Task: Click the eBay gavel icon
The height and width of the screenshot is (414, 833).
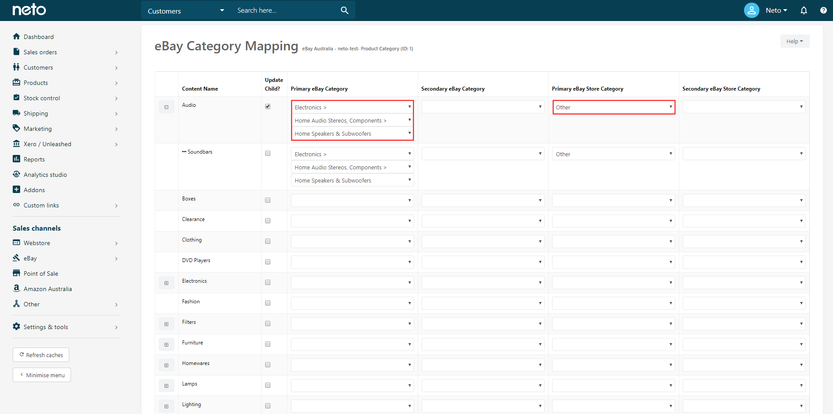Action: point(17,258)
